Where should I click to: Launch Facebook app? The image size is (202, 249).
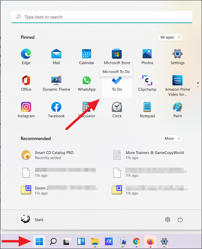point(56,110)
